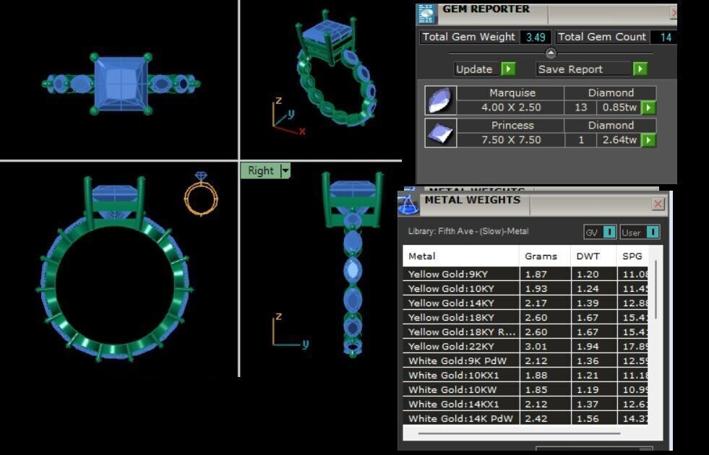The height and width of the screenshot is (455, 709).
Task: Toggle the GV switch in Metal Weights
Action: 600,233
